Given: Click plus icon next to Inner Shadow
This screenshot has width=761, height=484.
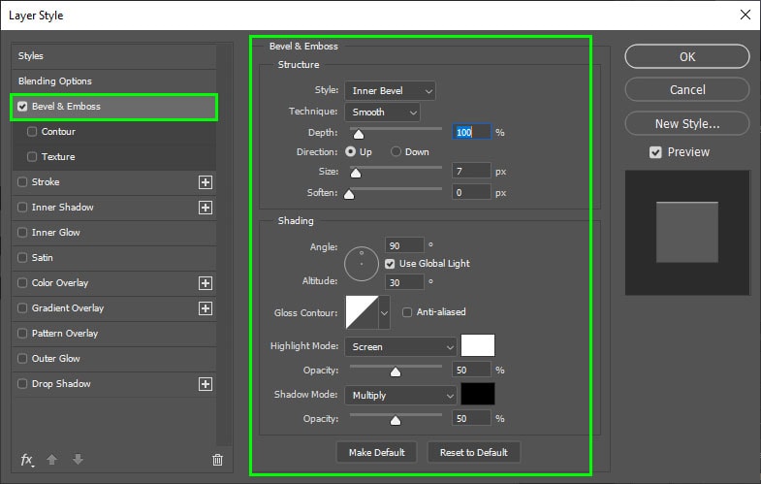Looking at the screenshot, I should point(205,208).
